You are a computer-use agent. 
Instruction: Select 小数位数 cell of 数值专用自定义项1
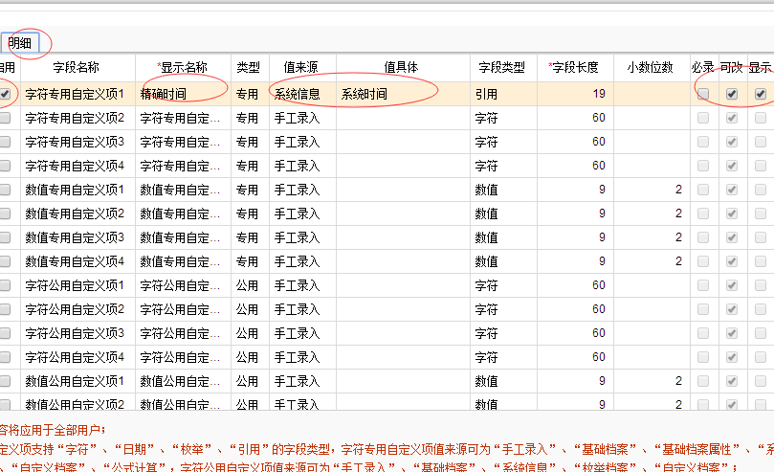tap(652, 190)
